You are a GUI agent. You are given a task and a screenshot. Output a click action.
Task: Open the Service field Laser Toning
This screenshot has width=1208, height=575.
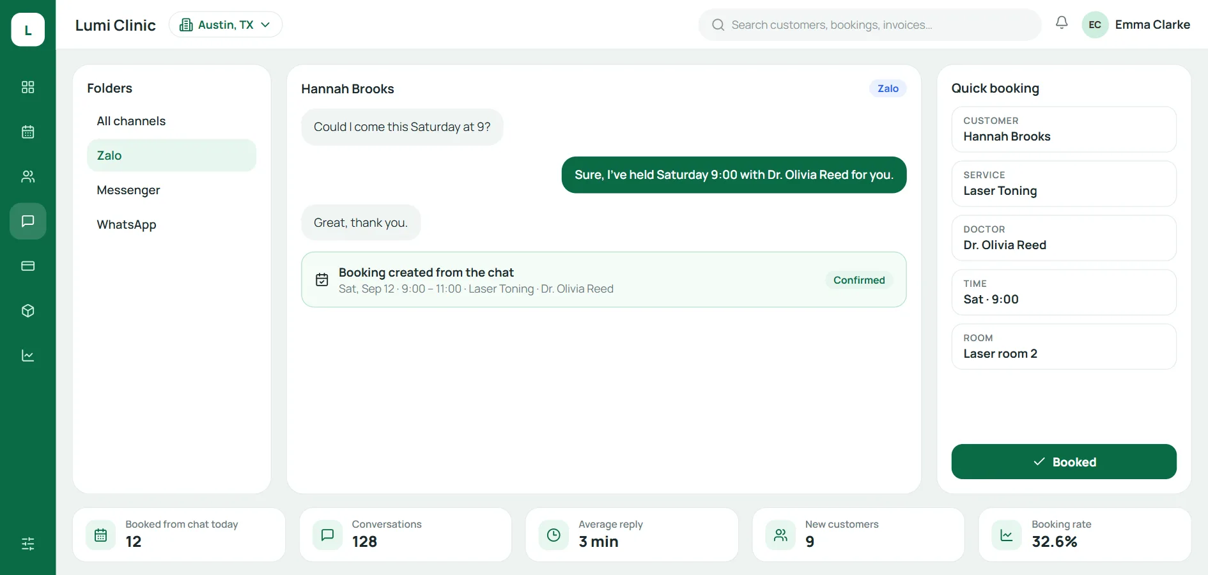coord(1064,183)
